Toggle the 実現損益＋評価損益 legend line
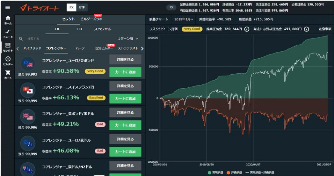Image resolution: width=334 pixels, height=176 pixels. tap(260, 172)
